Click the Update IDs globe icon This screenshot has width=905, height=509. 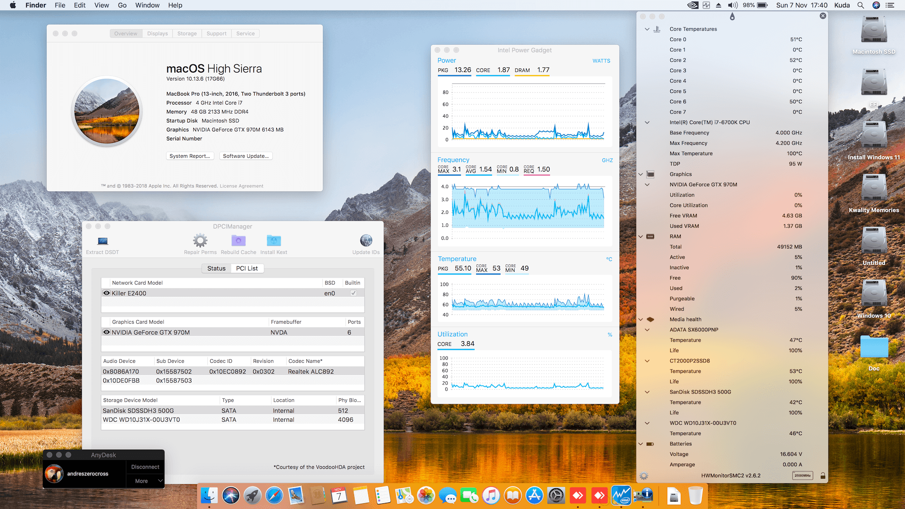click(366, 240)
